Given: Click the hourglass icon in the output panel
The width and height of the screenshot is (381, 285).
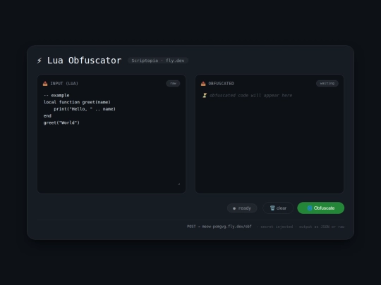Looking at the screenshot, I should point(205,95).
